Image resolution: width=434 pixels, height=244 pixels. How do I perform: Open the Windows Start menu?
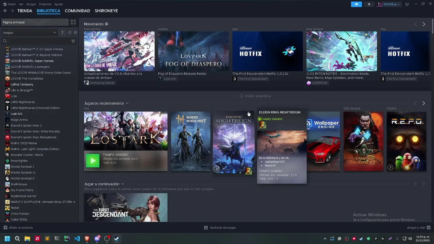[7, 239]
